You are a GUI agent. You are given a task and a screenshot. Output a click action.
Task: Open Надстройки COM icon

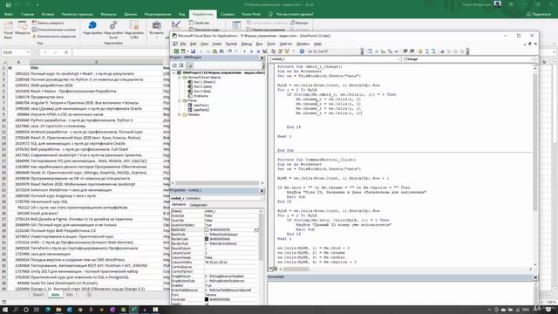[133, 30]
